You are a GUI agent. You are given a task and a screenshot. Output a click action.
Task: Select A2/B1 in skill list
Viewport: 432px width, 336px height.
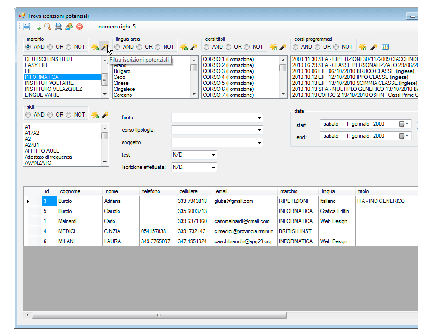[x=32, y=145]
